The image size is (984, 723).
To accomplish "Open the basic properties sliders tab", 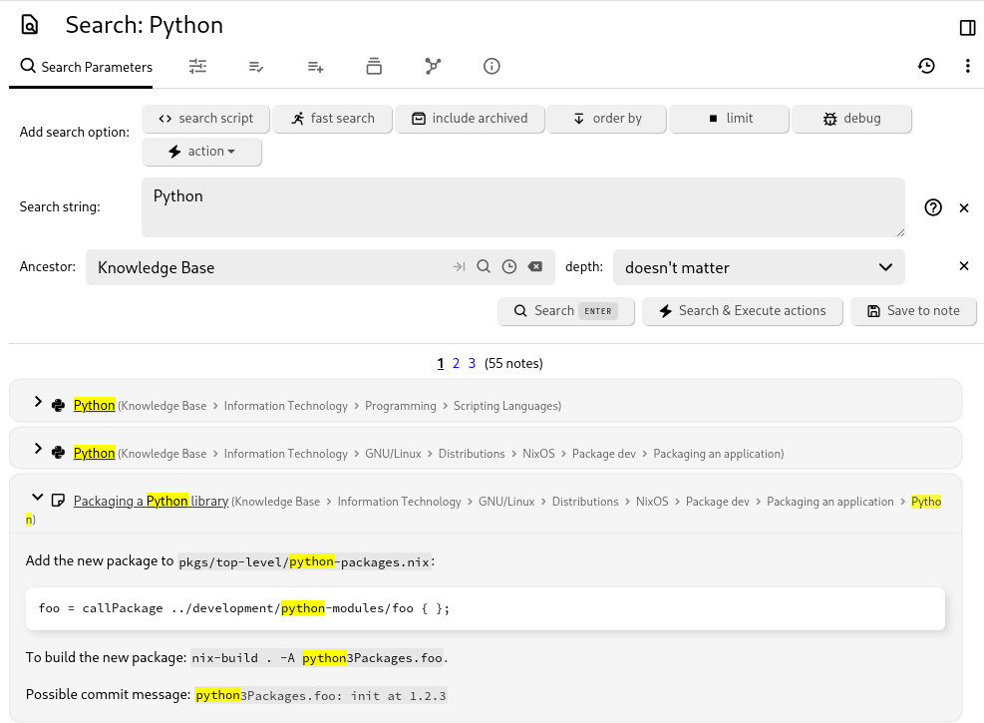I will [x=197, y=66].
